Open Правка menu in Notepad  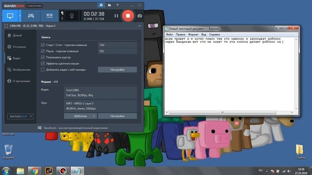(x=180, y=35)
